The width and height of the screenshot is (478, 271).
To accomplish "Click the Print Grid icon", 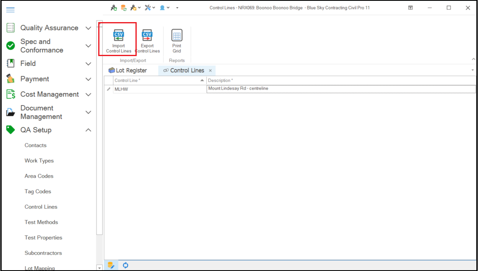I will [x=177, y=36].
